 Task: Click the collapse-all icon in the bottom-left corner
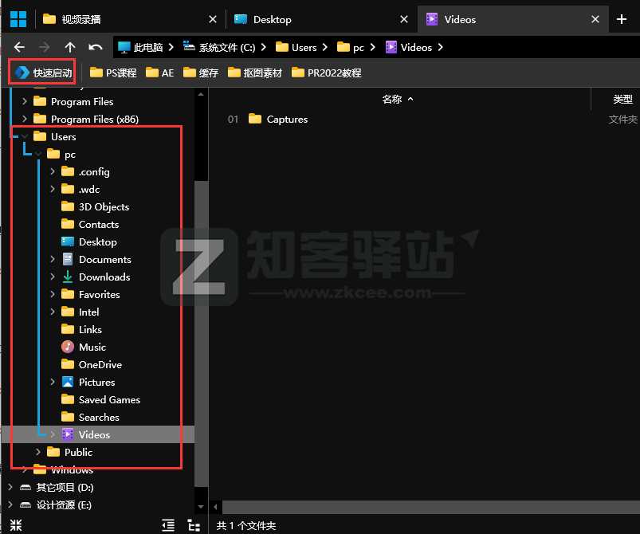[x=16, y=524]
